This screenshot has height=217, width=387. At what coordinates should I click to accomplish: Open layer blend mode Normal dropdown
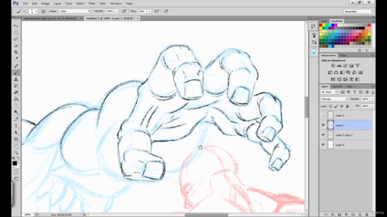coord(334,99)
